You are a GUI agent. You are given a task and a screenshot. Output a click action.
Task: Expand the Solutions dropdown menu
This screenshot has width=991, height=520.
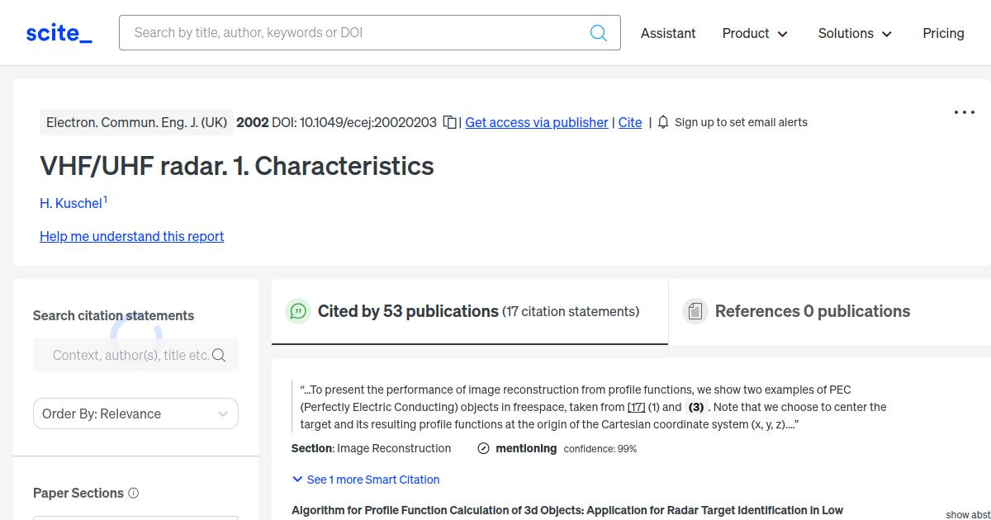point(855,33)
